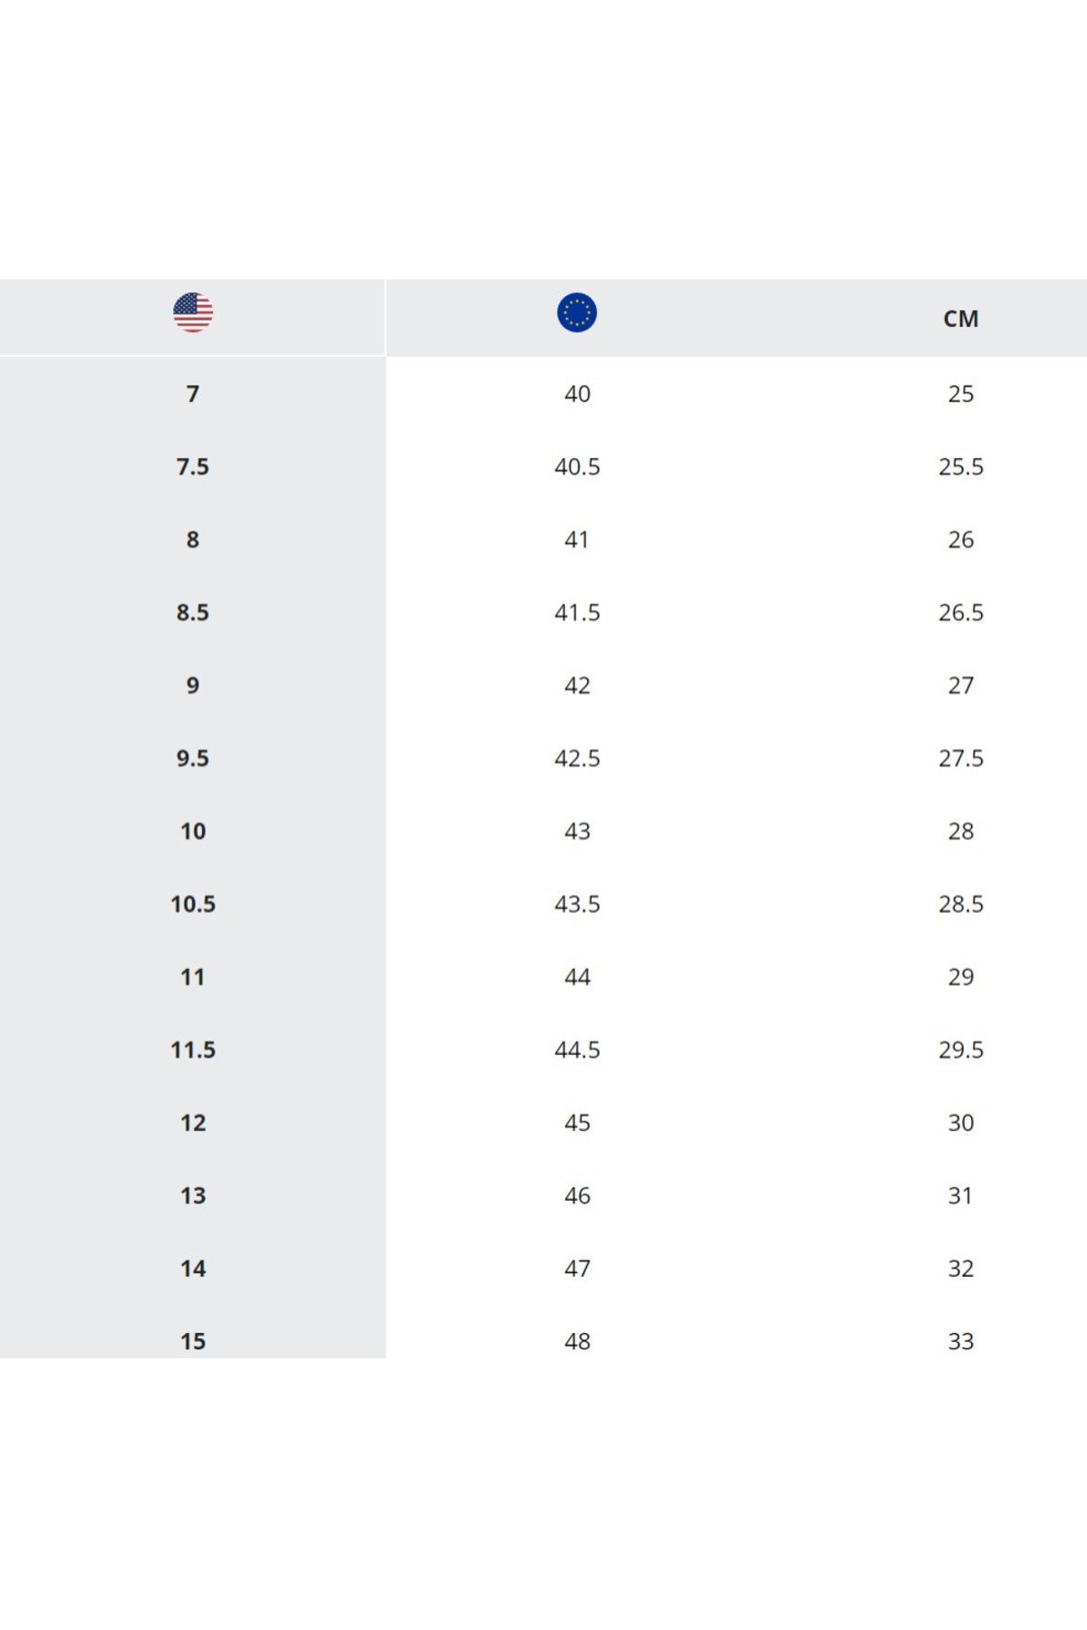Select the 33 centimeter value
This screenshot has width=1087, height=1630.
[x=960, y=1341]
